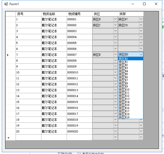Open the 货架 dropdown in row 20
The height and width of the screenshot is (154, 164).
141,131
